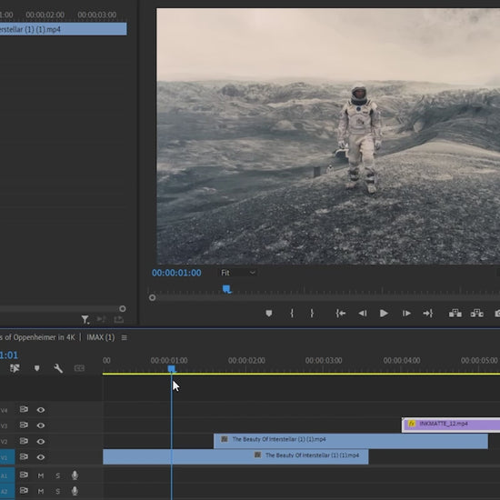Select the INKMATTE_12.mp4 clip on V3
The width and height of the screenshot is (500, 500).
pyautogui.click(x=451, y=425)
